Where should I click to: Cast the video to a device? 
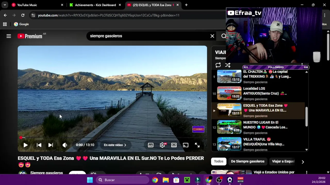[x=186, y=145]
